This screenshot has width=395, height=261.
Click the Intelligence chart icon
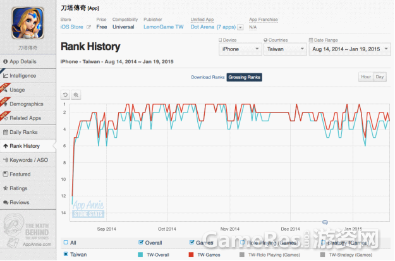[6, 76]
